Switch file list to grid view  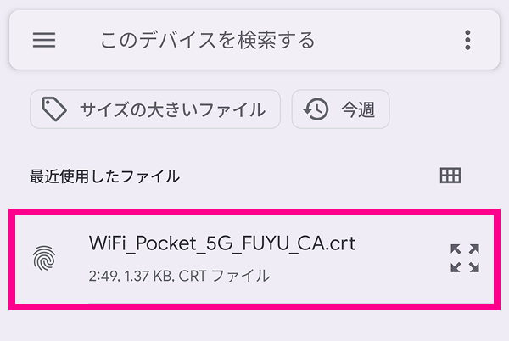(450, 176)
